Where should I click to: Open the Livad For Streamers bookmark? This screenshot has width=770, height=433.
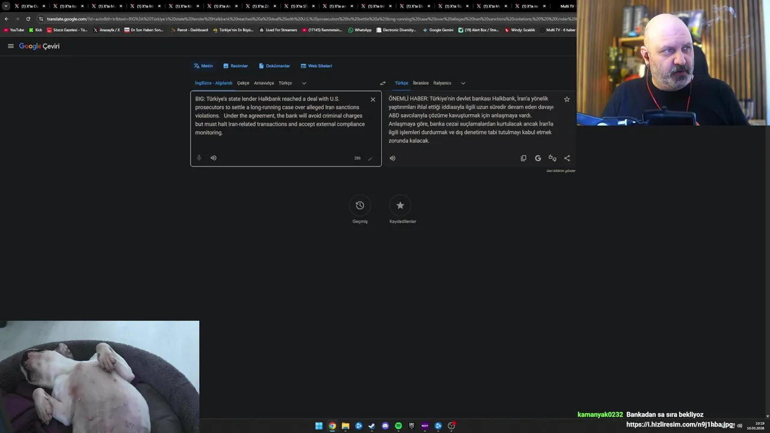point(278,30)
